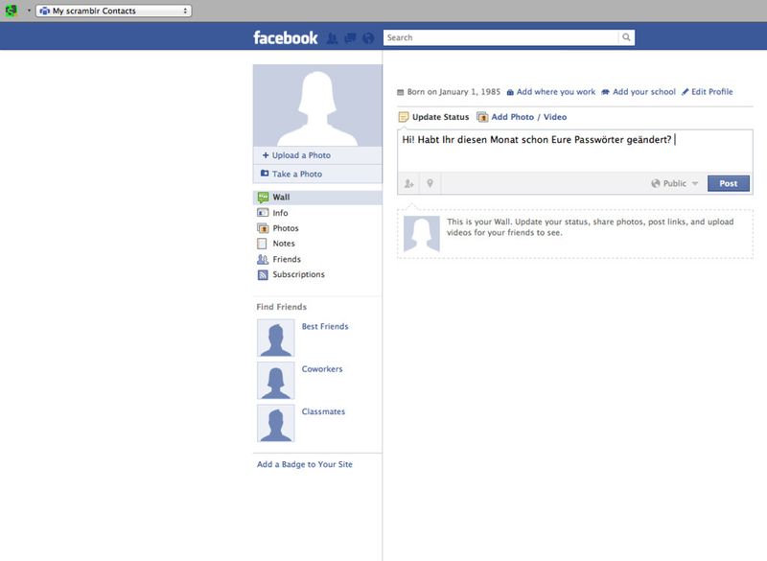Click the large profile picture placeholder
Viewport: 767px width, 561px height.
(317, 105)
